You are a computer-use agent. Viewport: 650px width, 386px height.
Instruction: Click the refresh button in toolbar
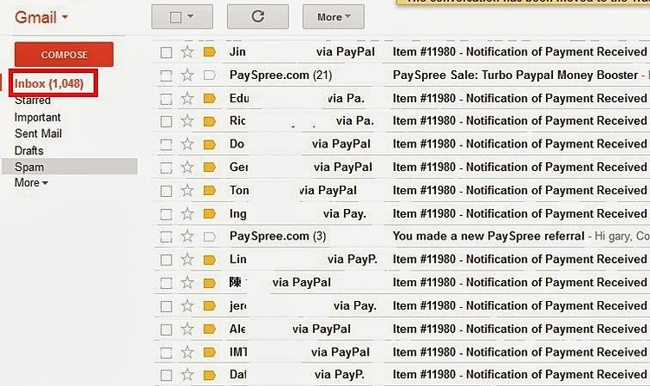coord(258,16)
